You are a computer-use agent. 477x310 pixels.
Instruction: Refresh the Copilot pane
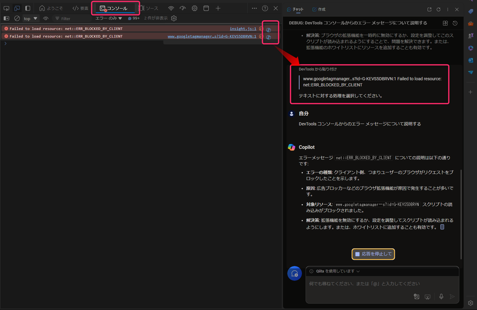click(439, 9)
